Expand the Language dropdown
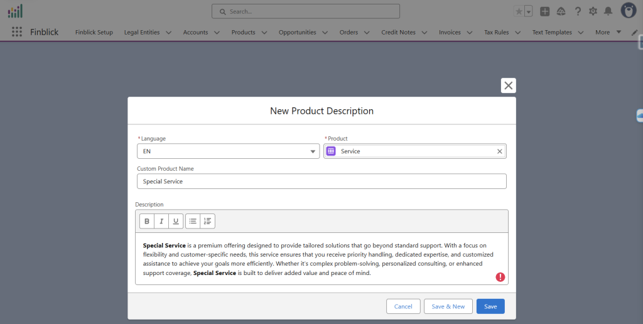Viewport: 643px width, 324px height. point(313,151)
